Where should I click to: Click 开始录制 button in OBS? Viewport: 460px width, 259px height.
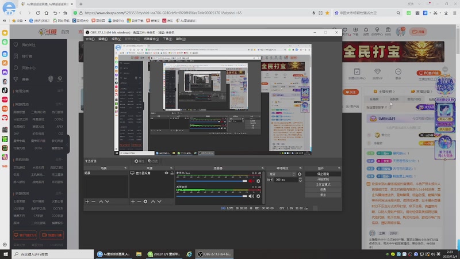point(323,179)
